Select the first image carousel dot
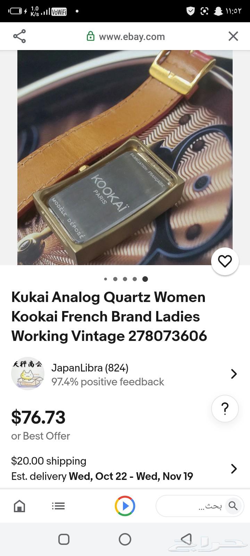250x556 pixels. coord(106,279)
